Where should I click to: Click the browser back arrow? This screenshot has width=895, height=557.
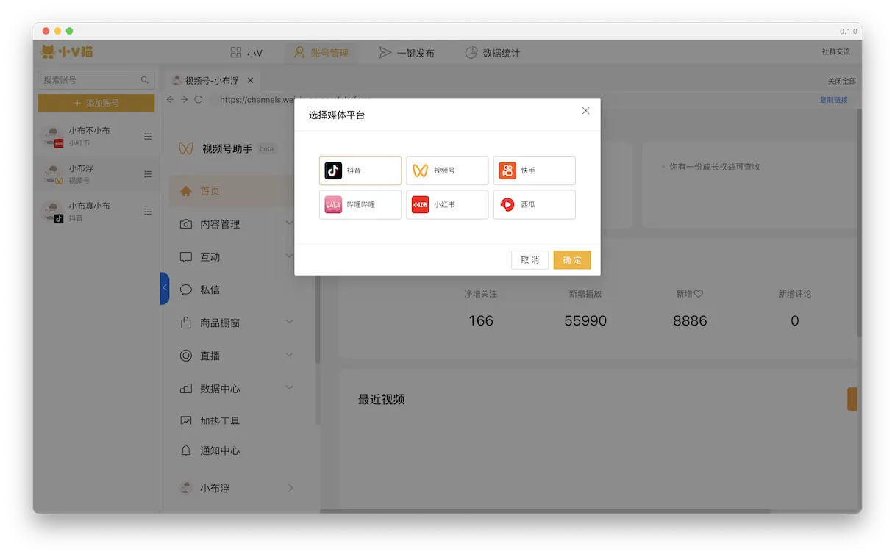tap(171, 99)
